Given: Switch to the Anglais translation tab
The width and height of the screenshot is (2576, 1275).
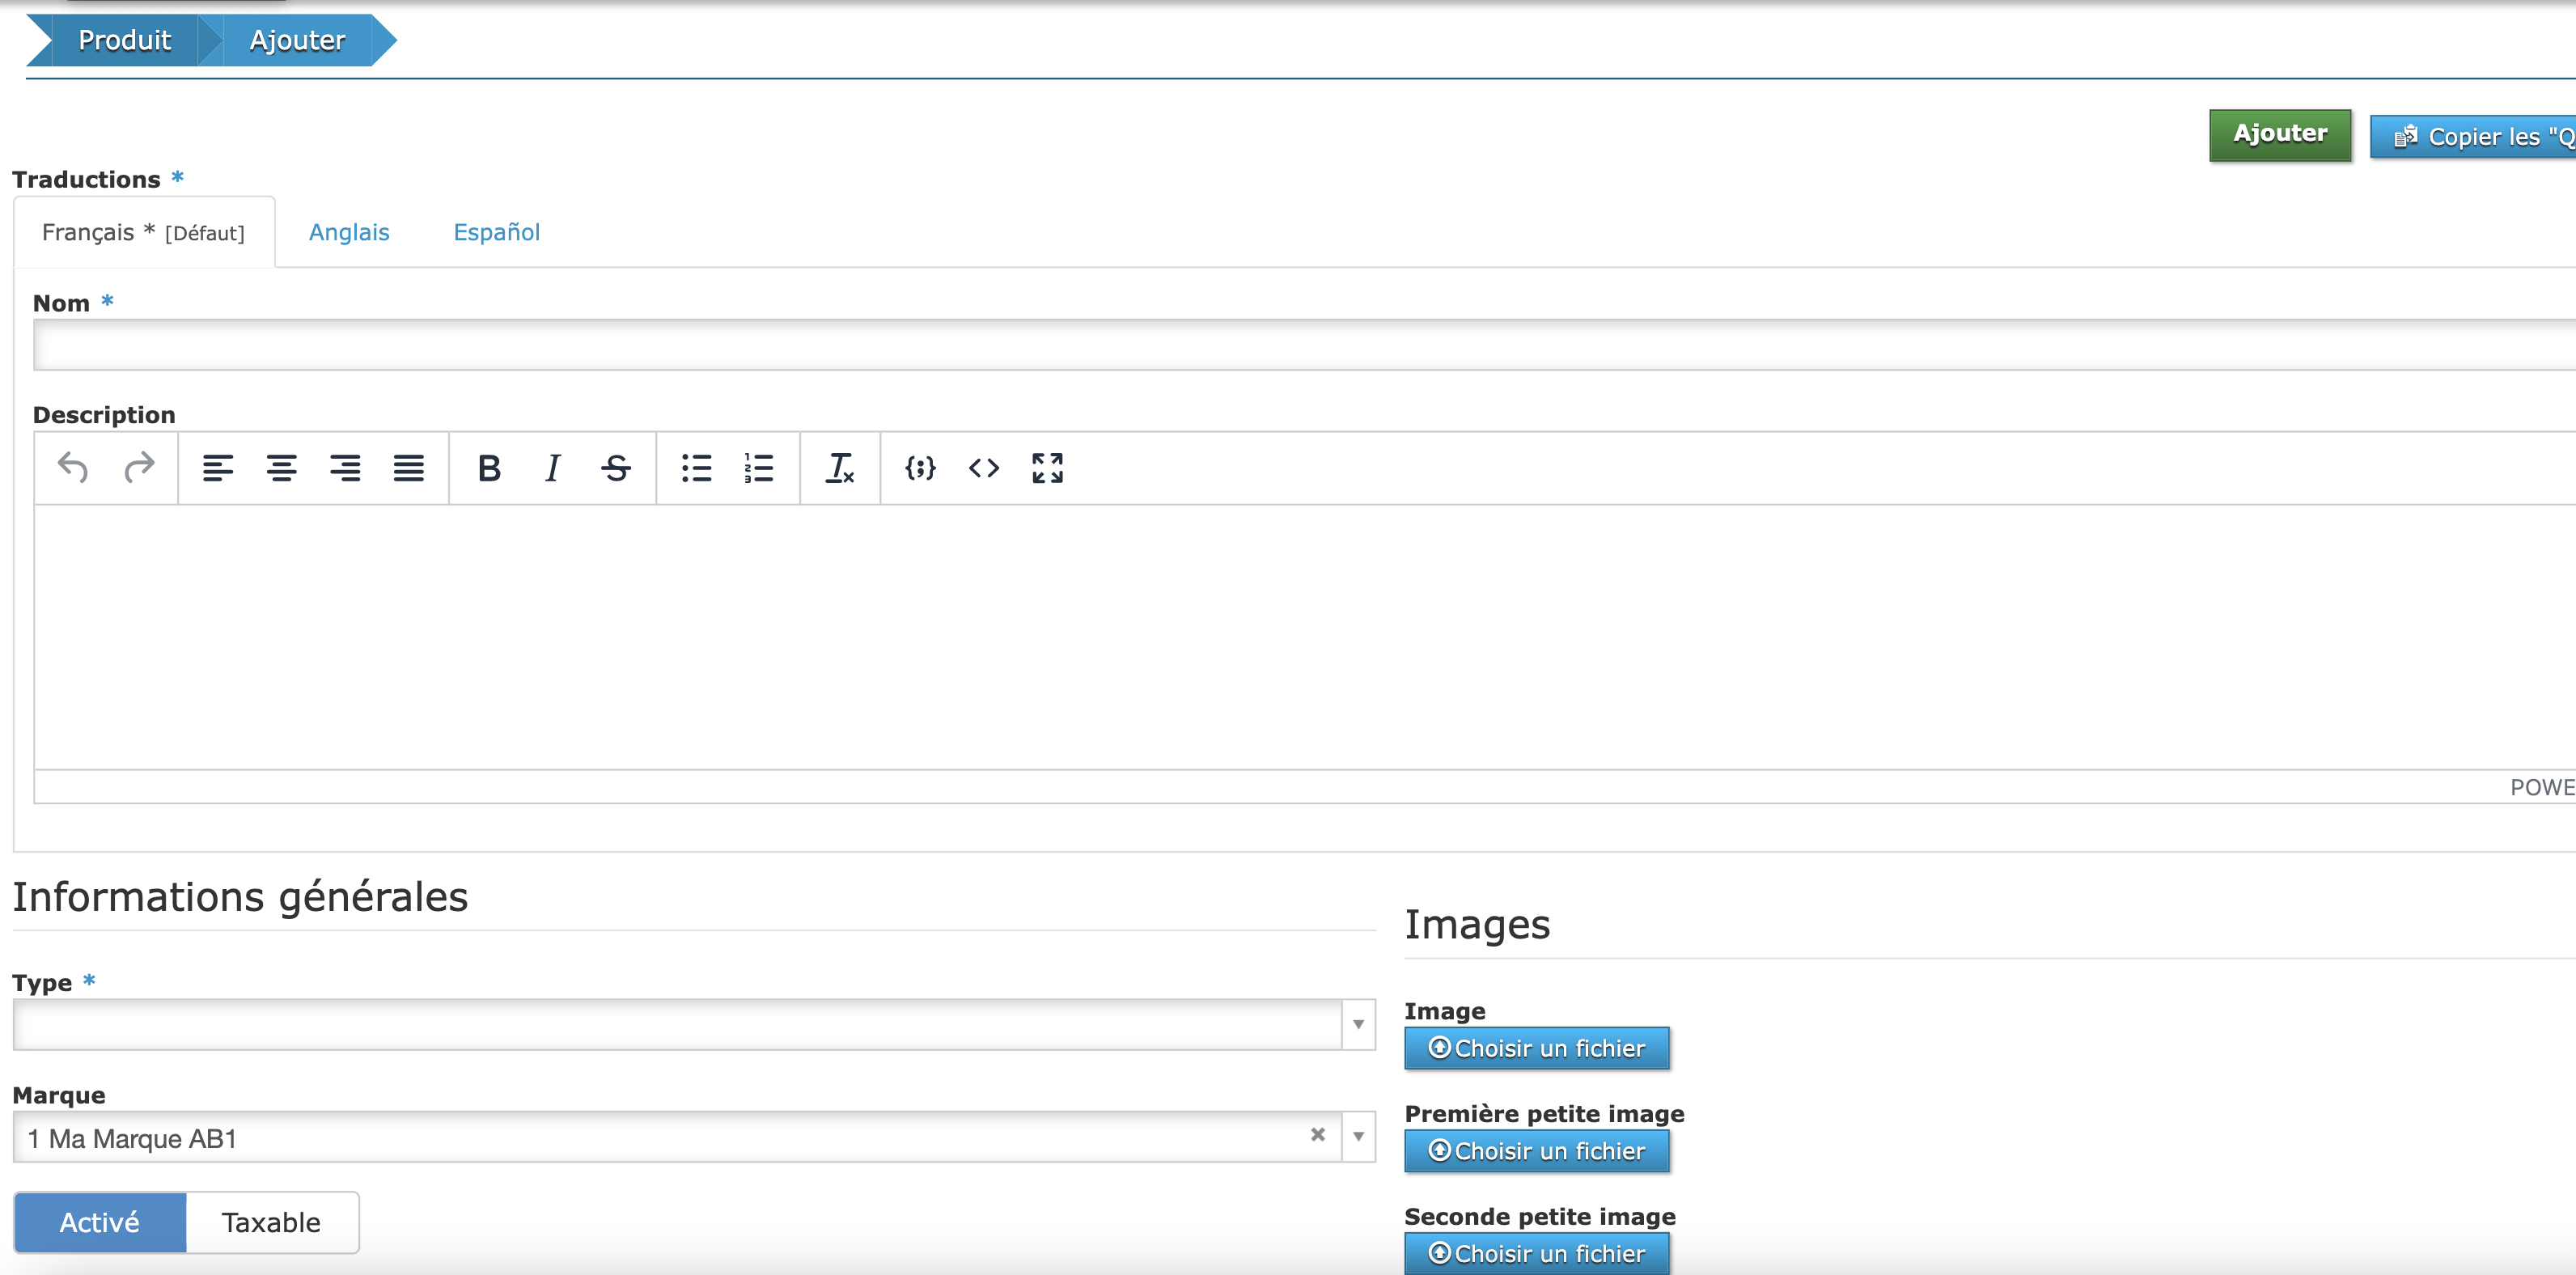Looking at the screenshot, I should click(x=349, y=232).
